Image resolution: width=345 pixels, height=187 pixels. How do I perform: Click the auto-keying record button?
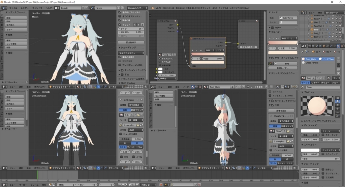(161, 185)
